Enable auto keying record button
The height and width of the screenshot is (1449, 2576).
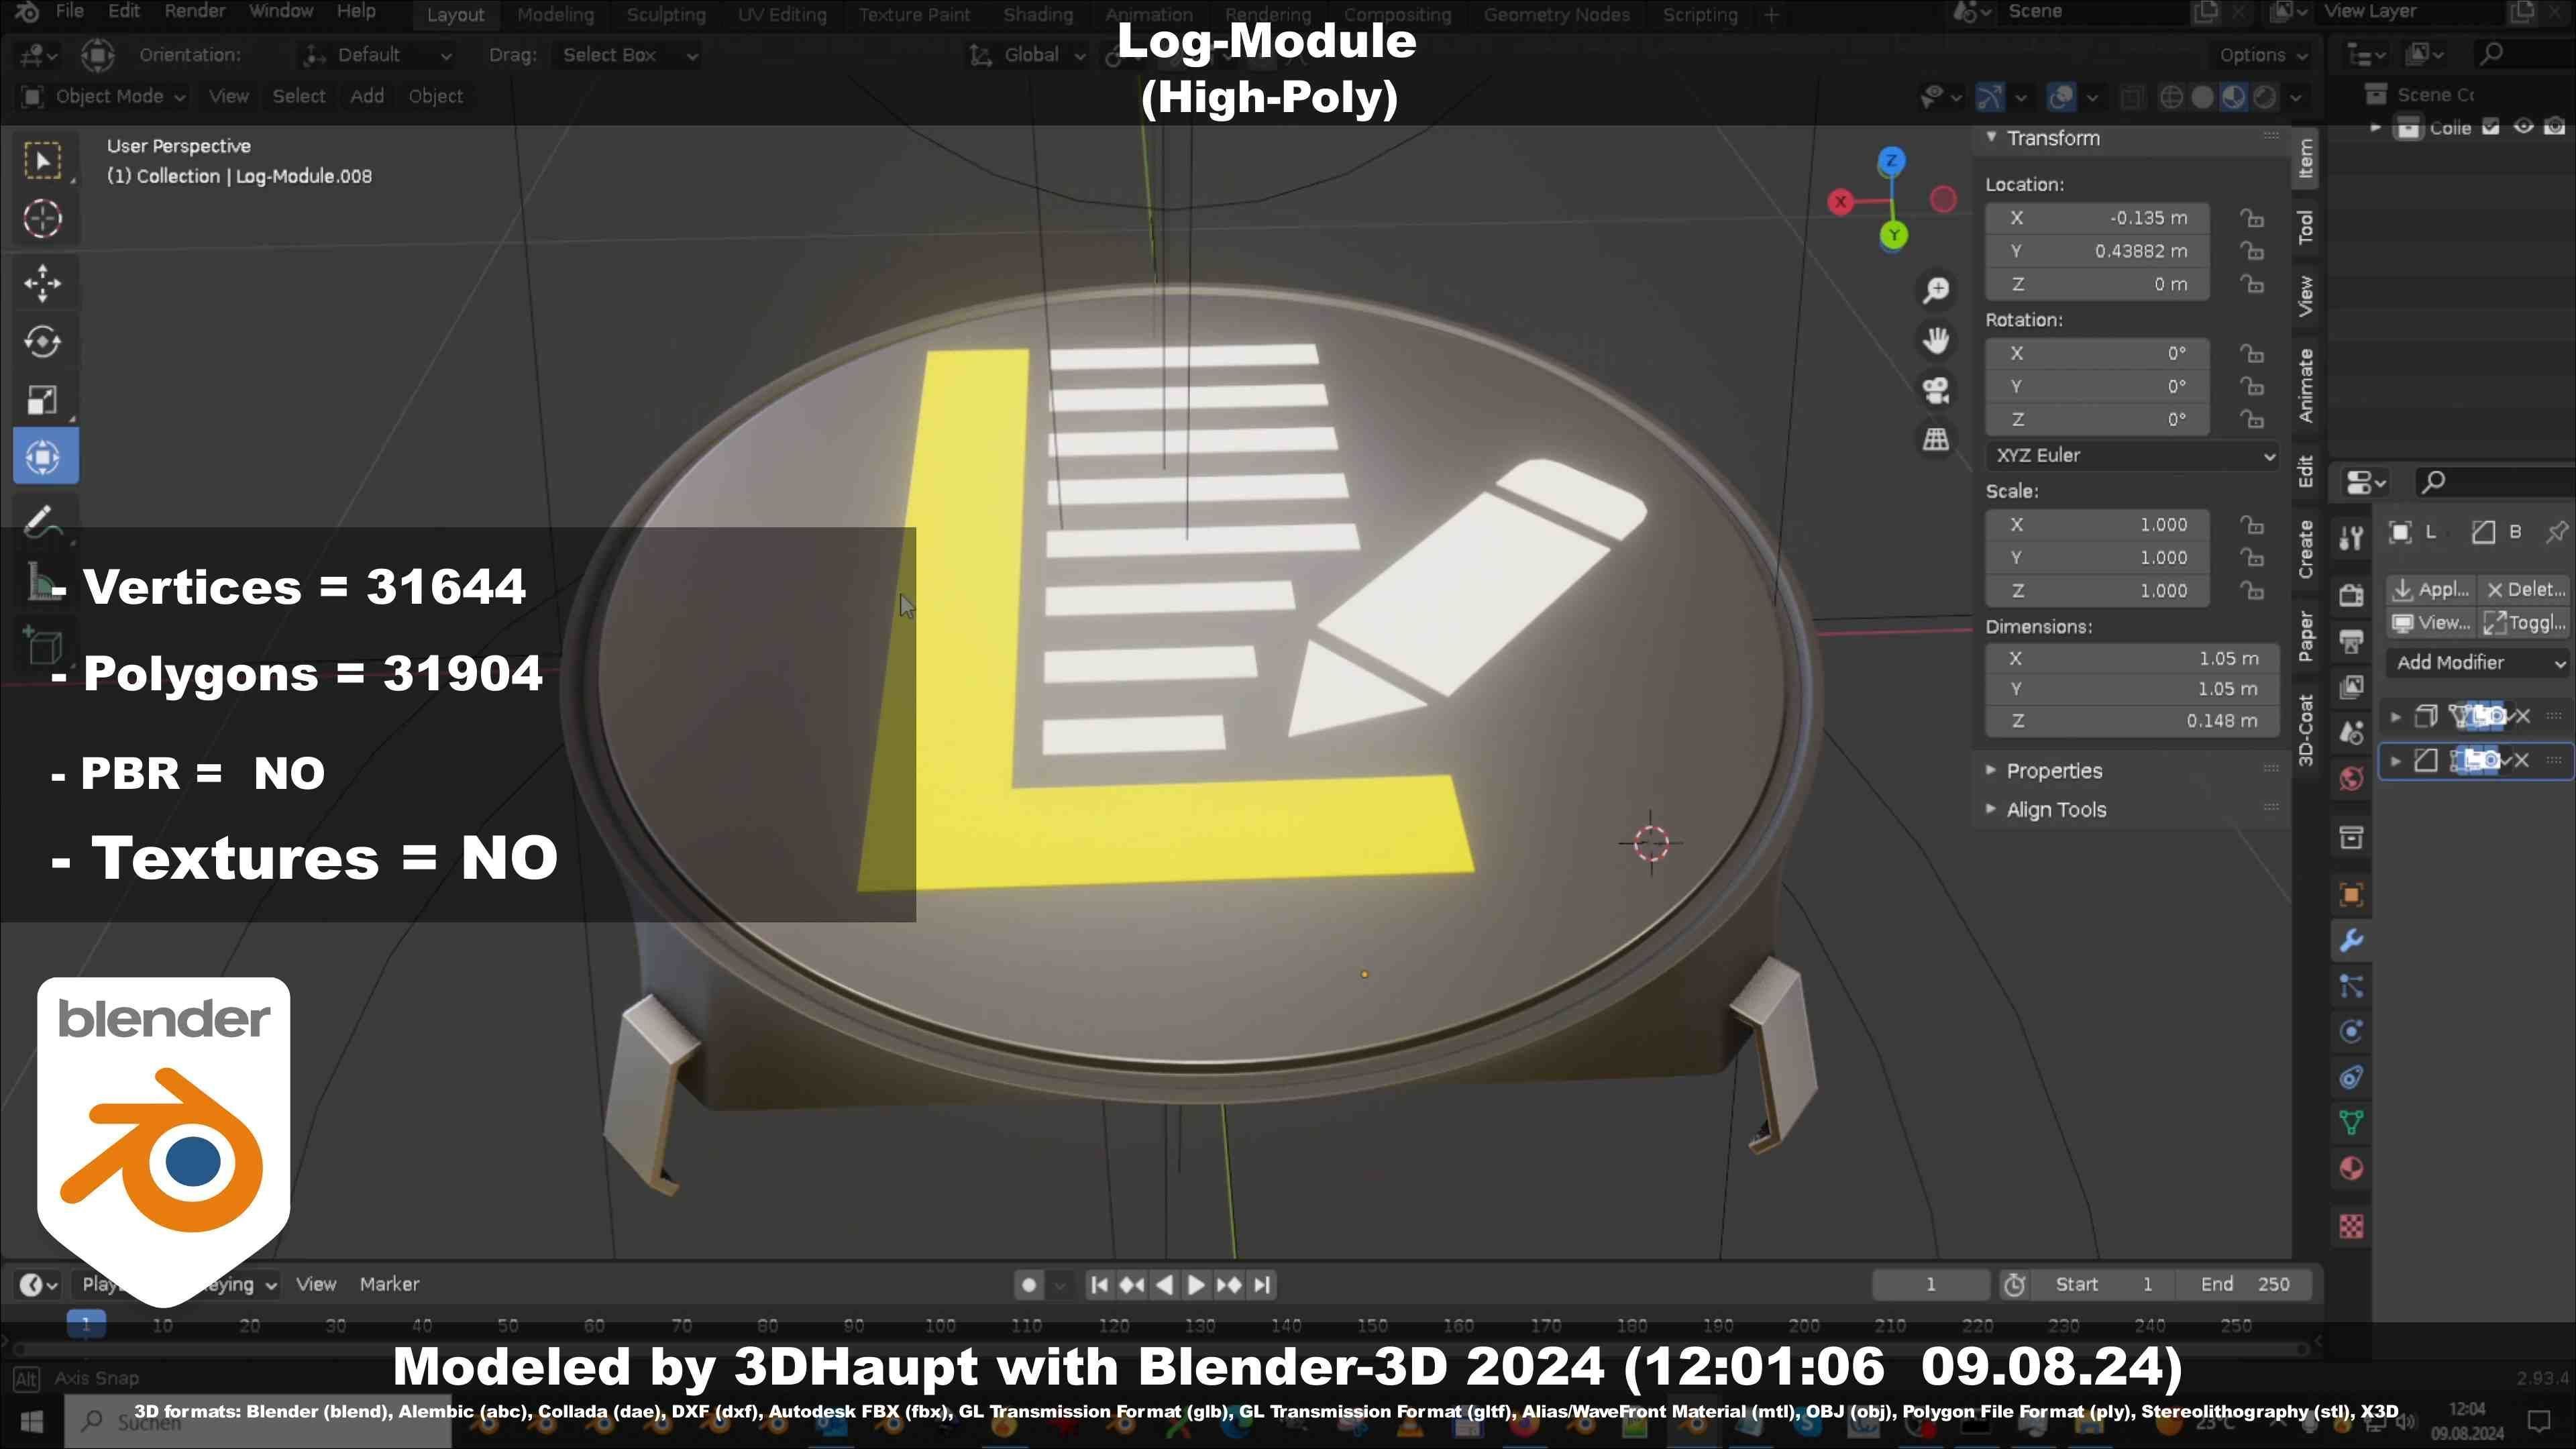[1028, 1285]
